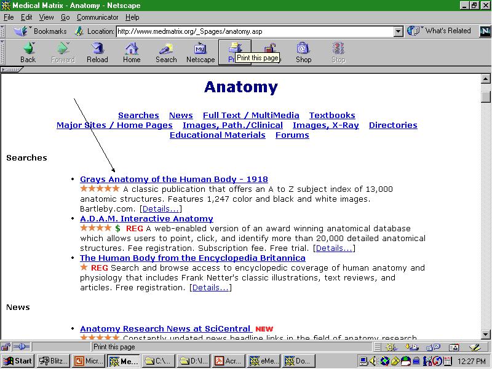Open the File menu

9,17
